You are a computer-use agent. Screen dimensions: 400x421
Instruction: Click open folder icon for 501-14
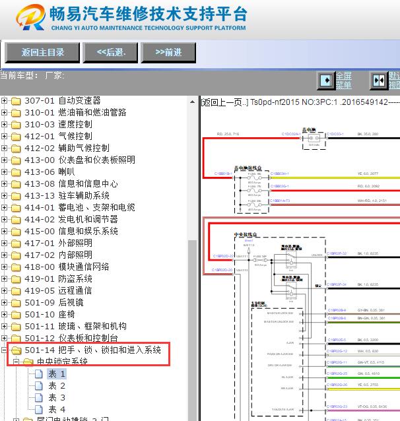[x=16, y=350]
